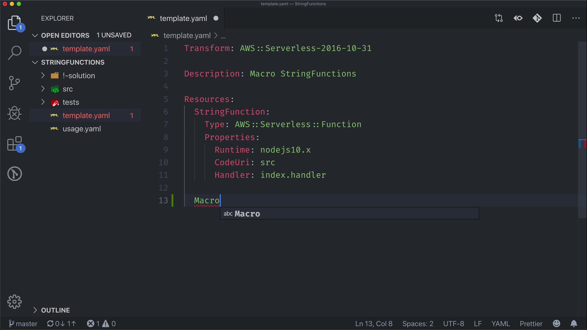
Task: Open the GitLens view in activity bar
Action: click(x=14, y=174)
